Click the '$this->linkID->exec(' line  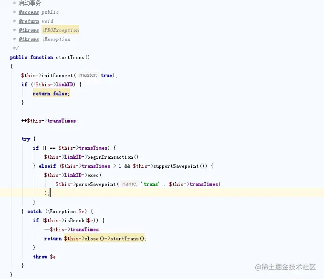coord(73,175)
